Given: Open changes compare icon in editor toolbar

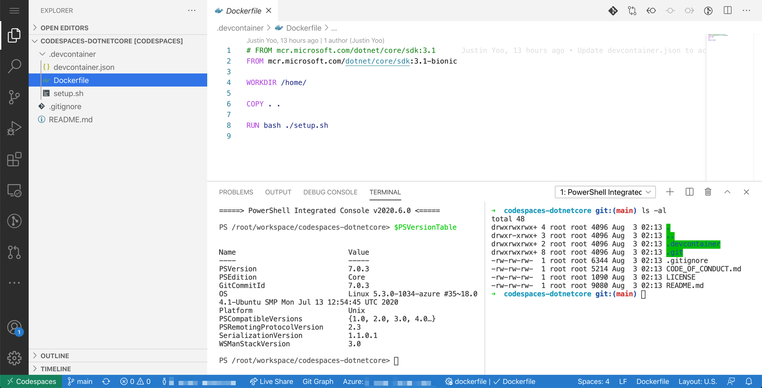Looking at the screenshot, I should click(632, 11).
